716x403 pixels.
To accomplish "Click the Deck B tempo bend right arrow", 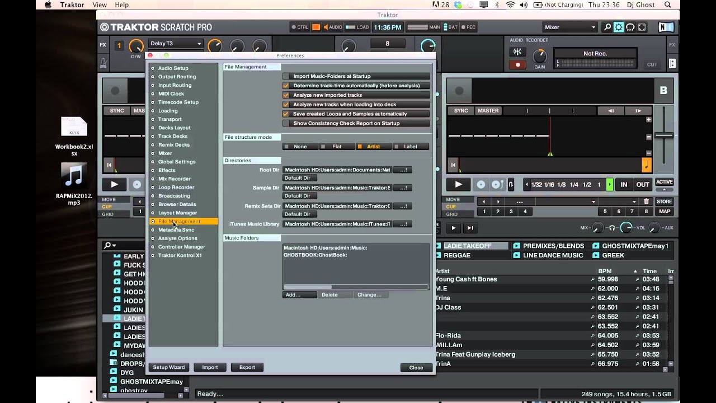I will tap(638, 111).
